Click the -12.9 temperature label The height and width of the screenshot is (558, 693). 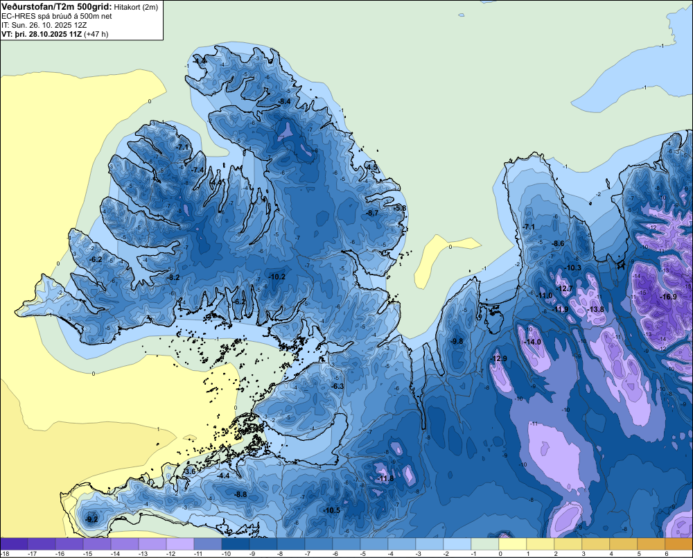[499, 358]
